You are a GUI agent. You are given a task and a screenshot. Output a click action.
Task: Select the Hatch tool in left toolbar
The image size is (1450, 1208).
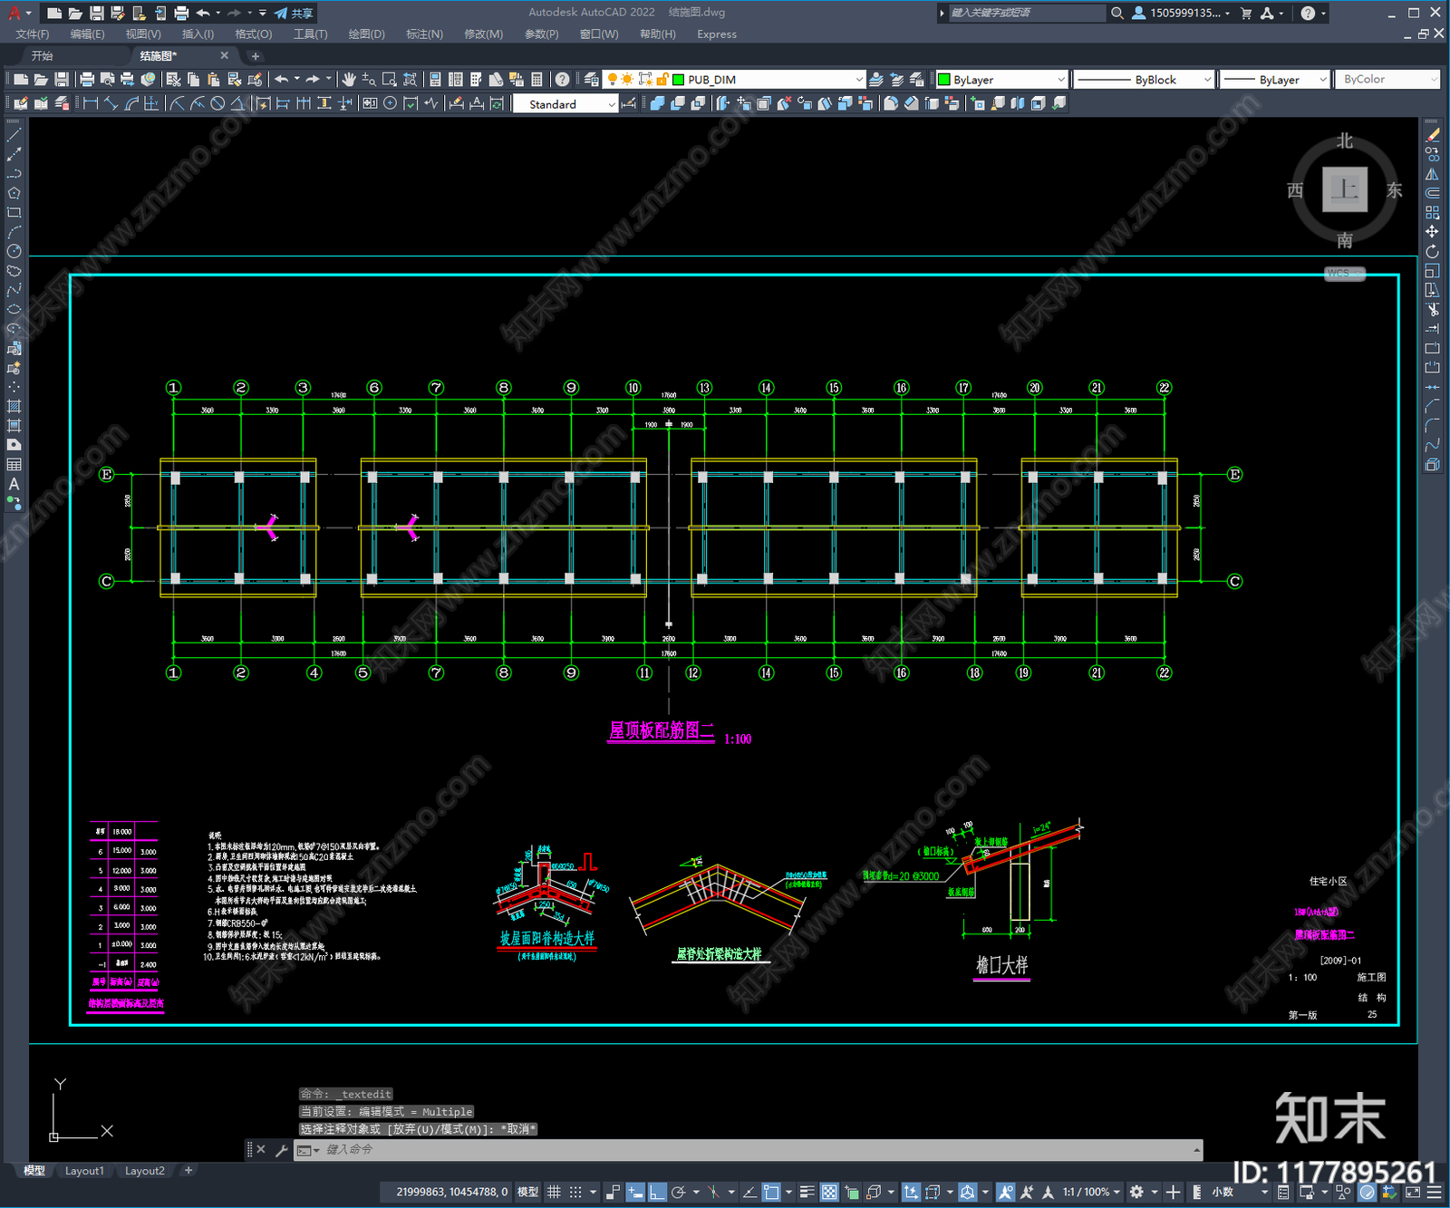(14, 406)
